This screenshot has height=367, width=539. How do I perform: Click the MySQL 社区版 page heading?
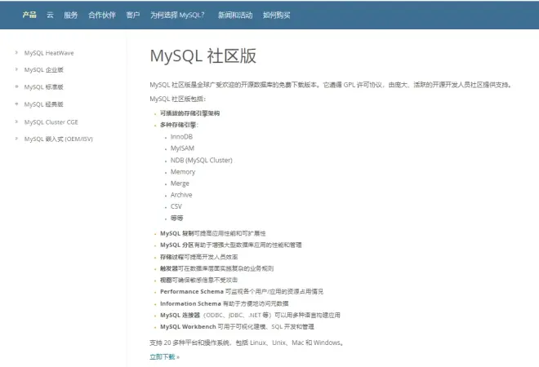click(x=203, y=56)
